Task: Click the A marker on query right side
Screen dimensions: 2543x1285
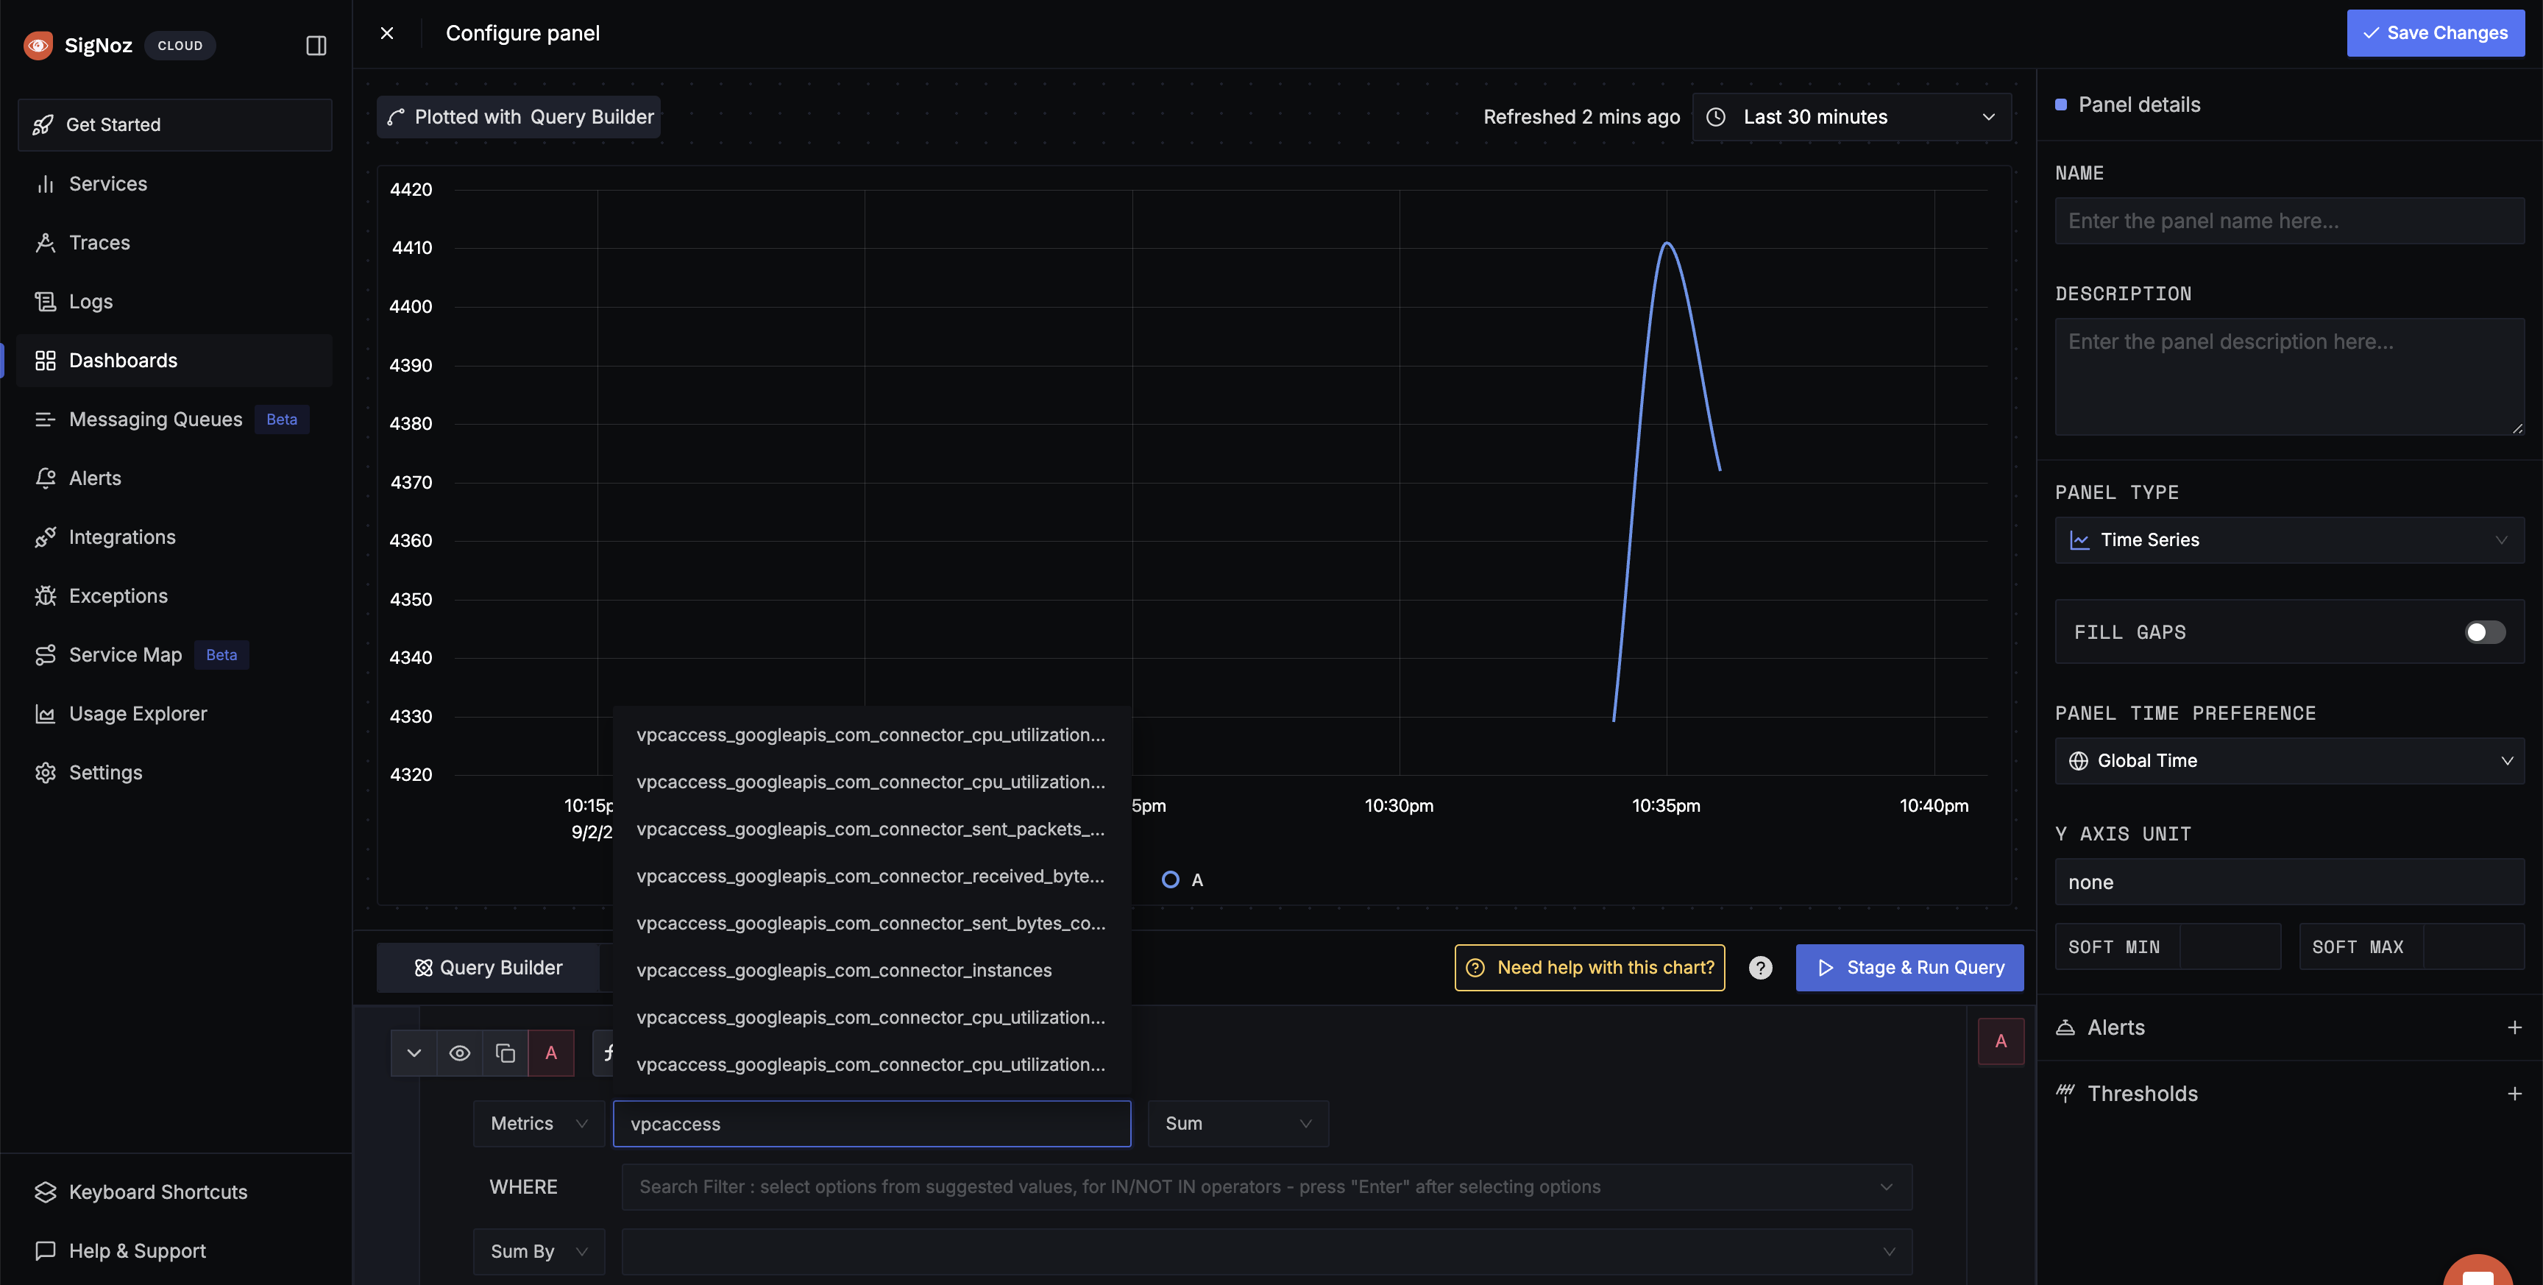Action: 2000,1041
